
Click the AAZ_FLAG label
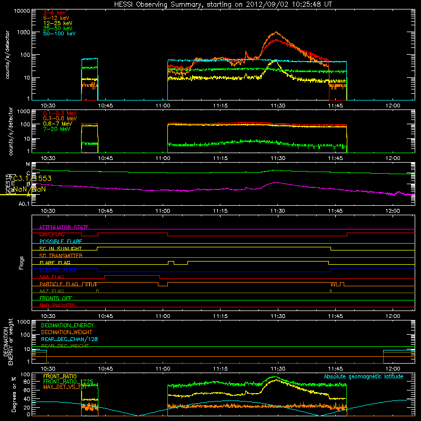(x=52, y=291)
